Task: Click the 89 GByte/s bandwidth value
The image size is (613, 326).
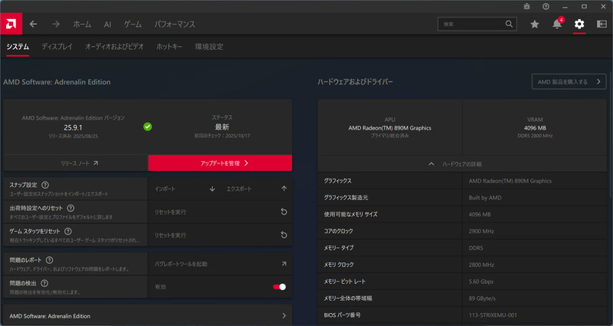Action: (482, 298)
